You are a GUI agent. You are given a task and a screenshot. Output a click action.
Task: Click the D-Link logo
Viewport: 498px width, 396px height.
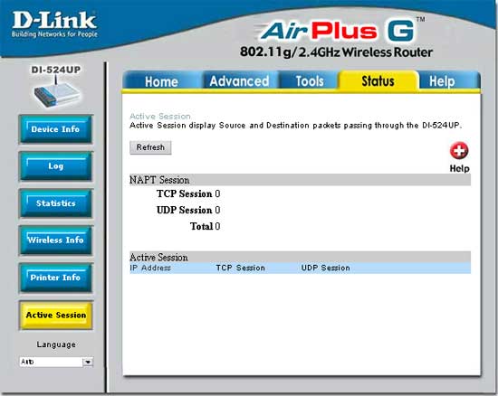pos(54,24)
